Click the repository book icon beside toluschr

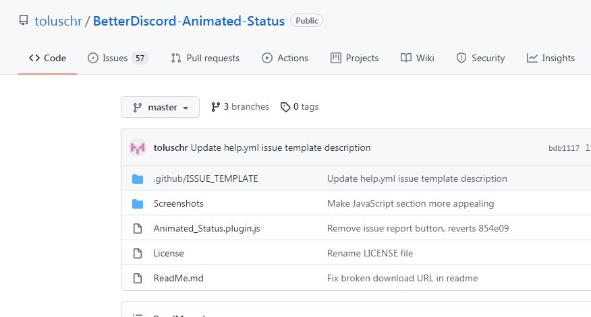tap(23, 21)
